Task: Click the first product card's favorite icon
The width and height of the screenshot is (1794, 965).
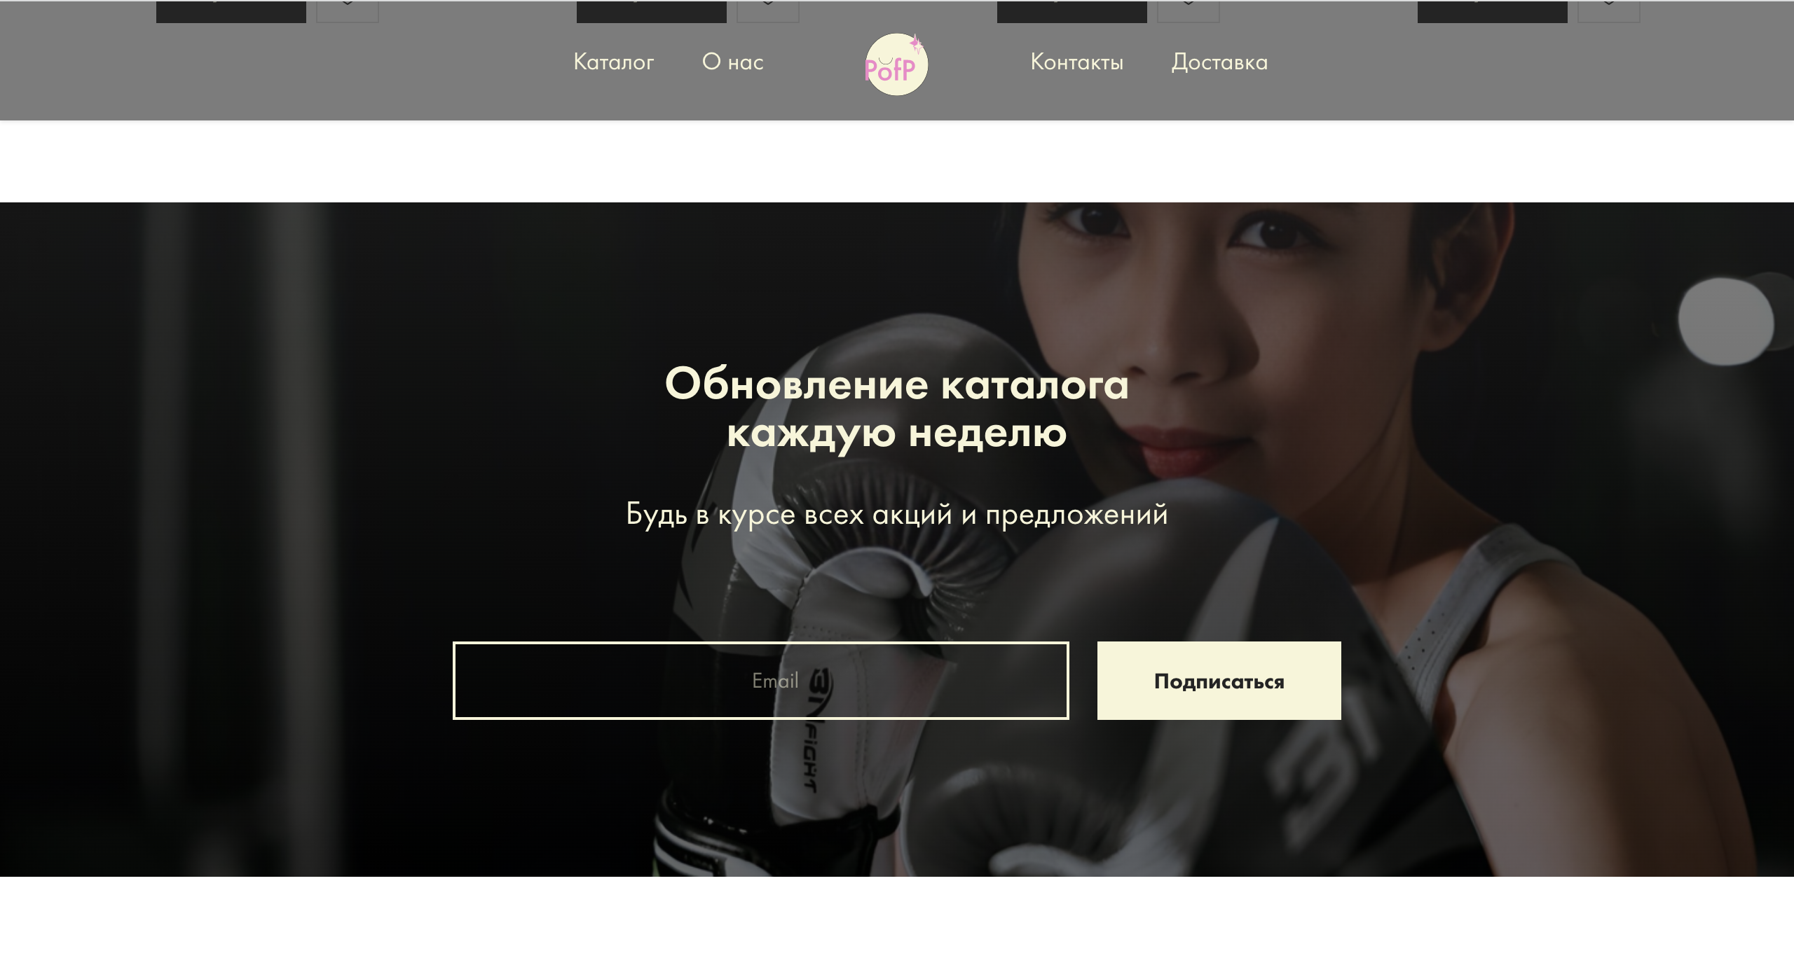Action: click(348, 11)
